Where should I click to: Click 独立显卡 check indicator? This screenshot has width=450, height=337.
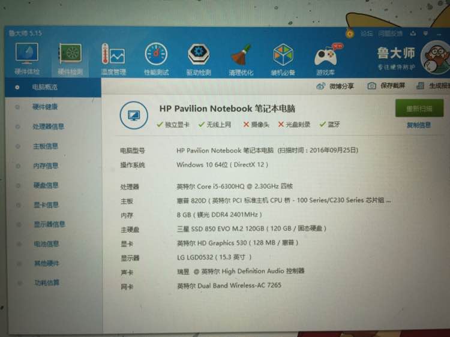pos(173,124)
